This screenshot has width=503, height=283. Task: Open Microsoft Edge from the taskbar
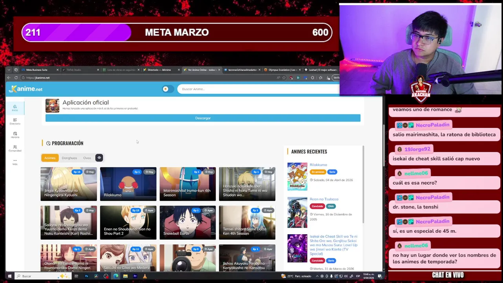pos(116,276)
